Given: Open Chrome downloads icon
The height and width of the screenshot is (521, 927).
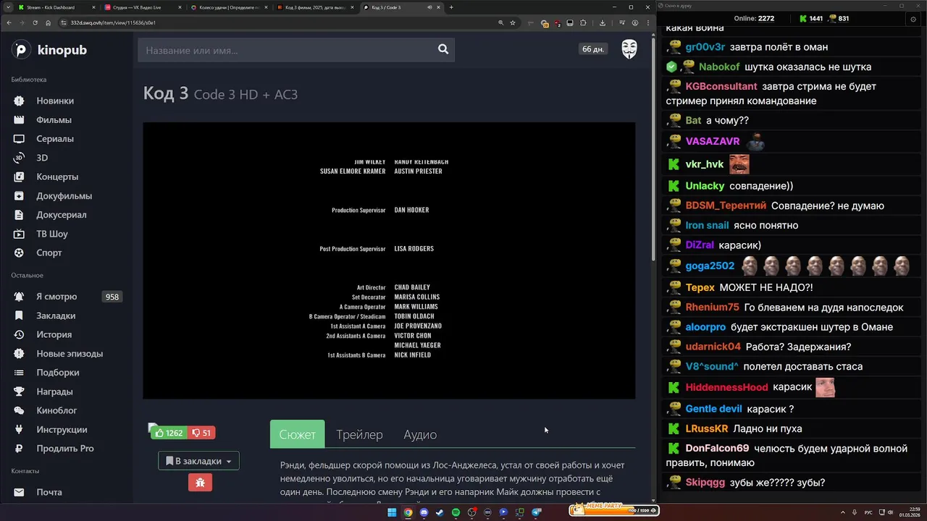Looking at the screenshot, I should click(603, 22).
